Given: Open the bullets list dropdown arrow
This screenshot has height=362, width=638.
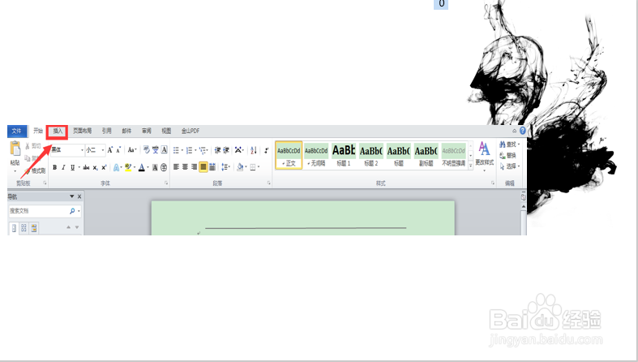Looking at the screenshot, I should tap(182, 150).
